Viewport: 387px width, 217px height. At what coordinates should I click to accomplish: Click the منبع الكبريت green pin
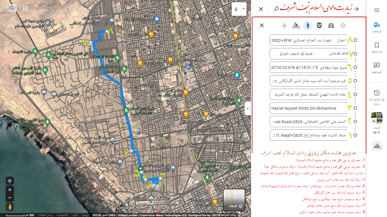[48, 122]
